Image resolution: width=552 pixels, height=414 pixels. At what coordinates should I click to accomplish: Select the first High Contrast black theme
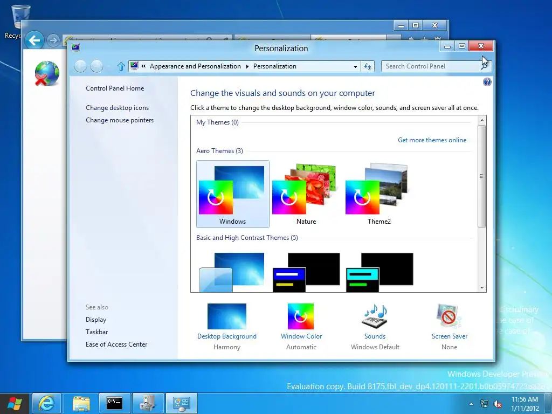306,272
